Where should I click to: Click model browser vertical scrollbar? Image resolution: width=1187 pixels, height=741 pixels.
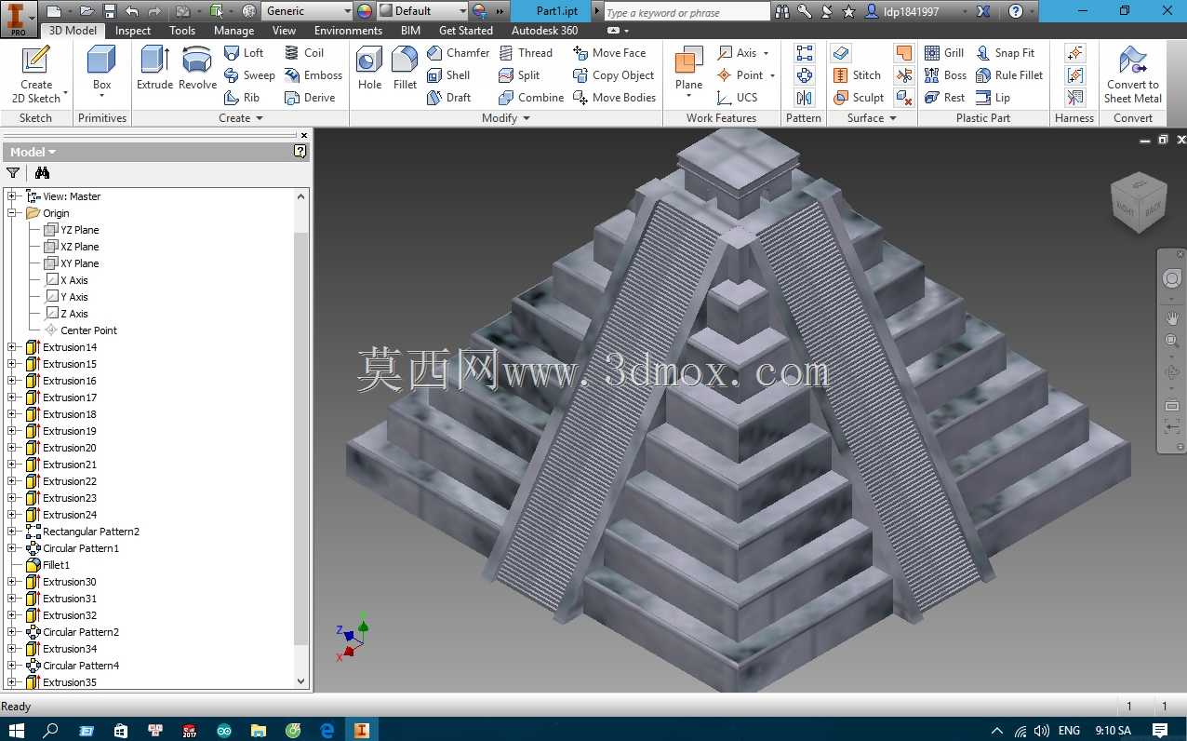[300, 438]
